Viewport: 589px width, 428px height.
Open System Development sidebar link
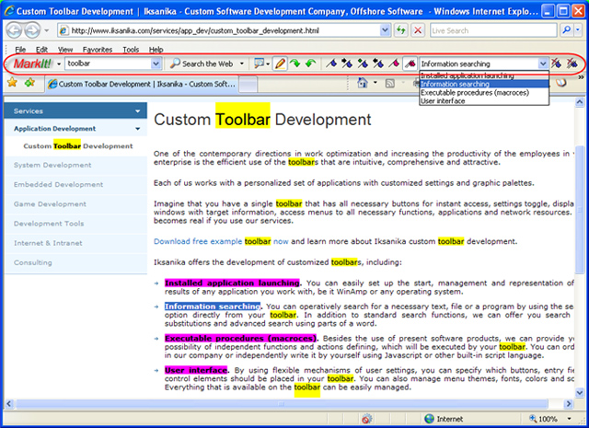tap(52, 165)
